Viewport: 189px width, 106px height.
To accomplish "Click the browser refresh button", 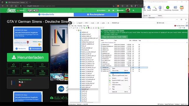I will click(x=12, y=6).
